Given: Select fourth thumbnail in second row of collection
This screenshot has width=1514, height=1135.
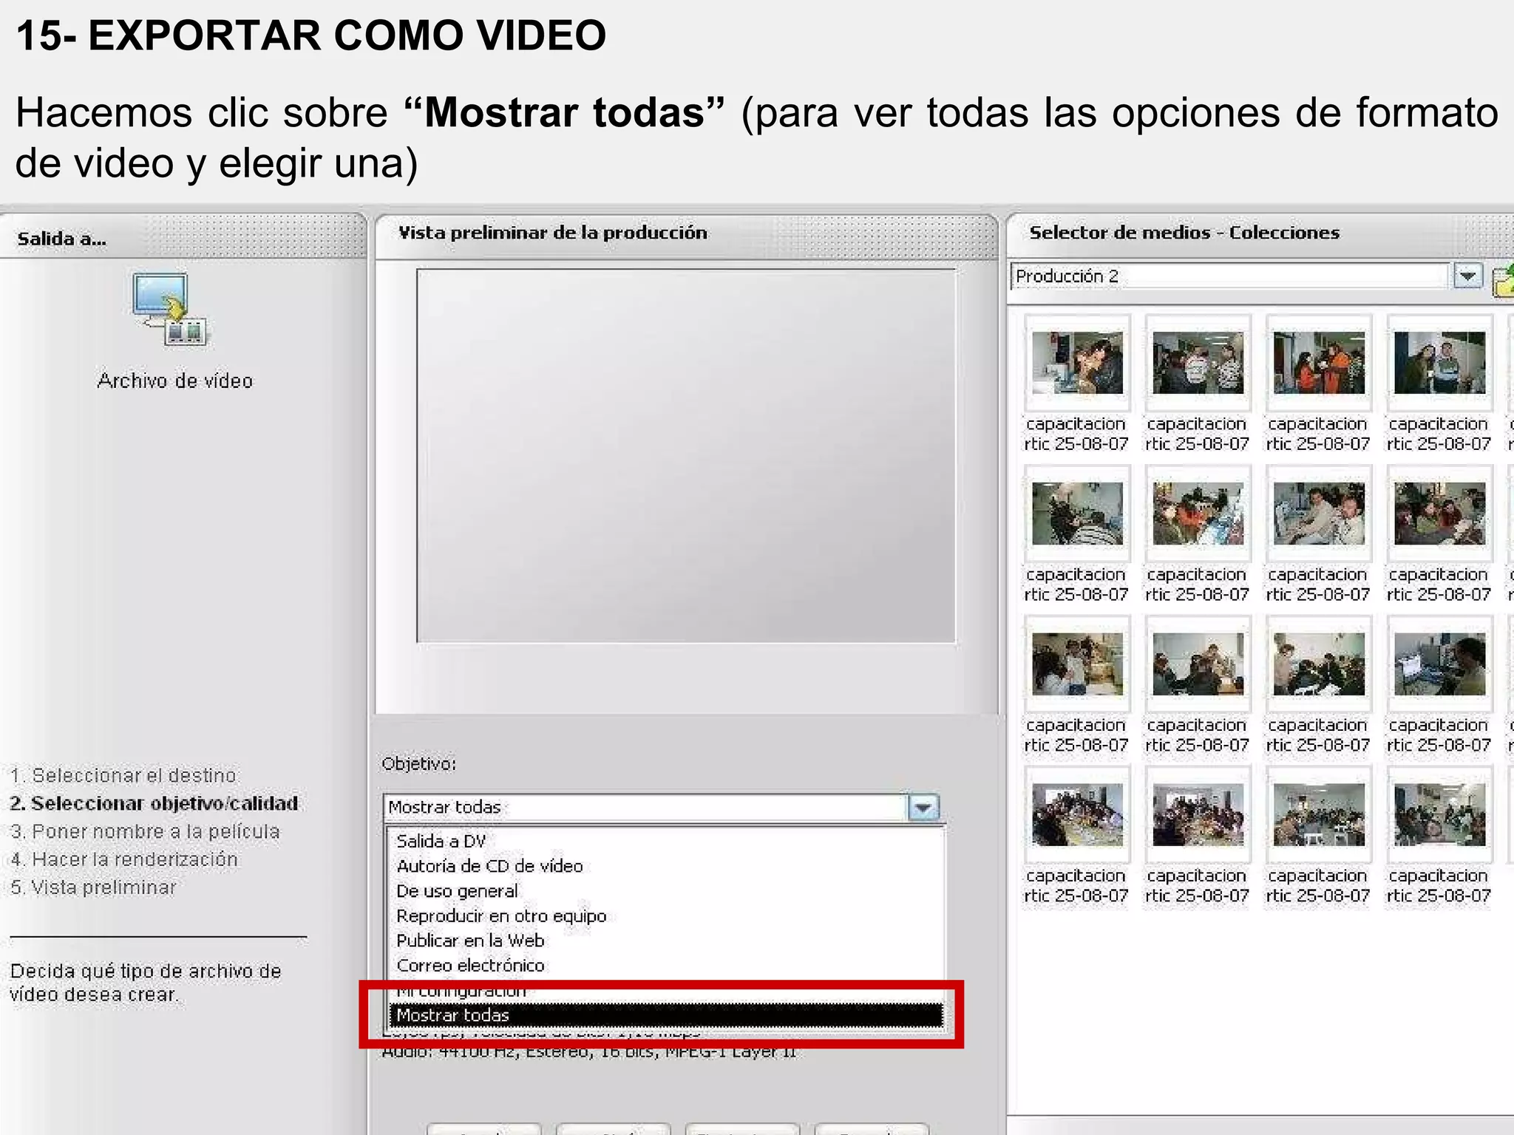Looking at the screenshot, I should (1439, 513).
